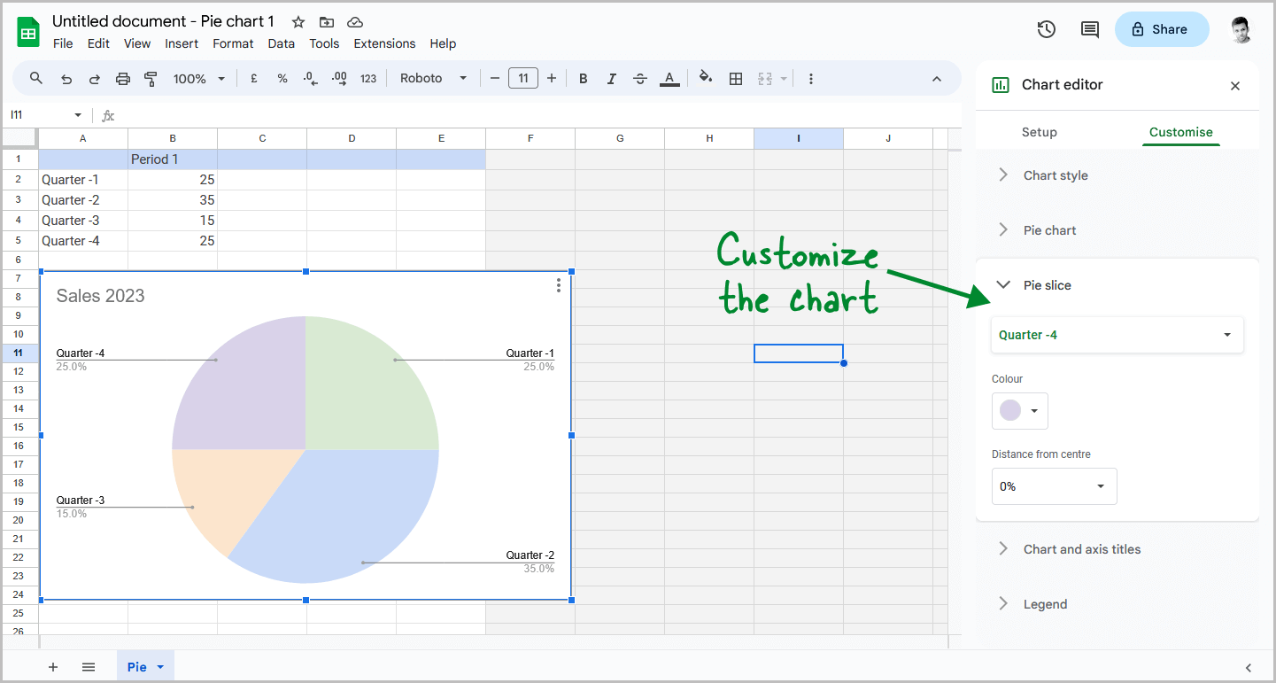
Task: Open the Name box dropdown arrow
Action: [x=78, y=115]
